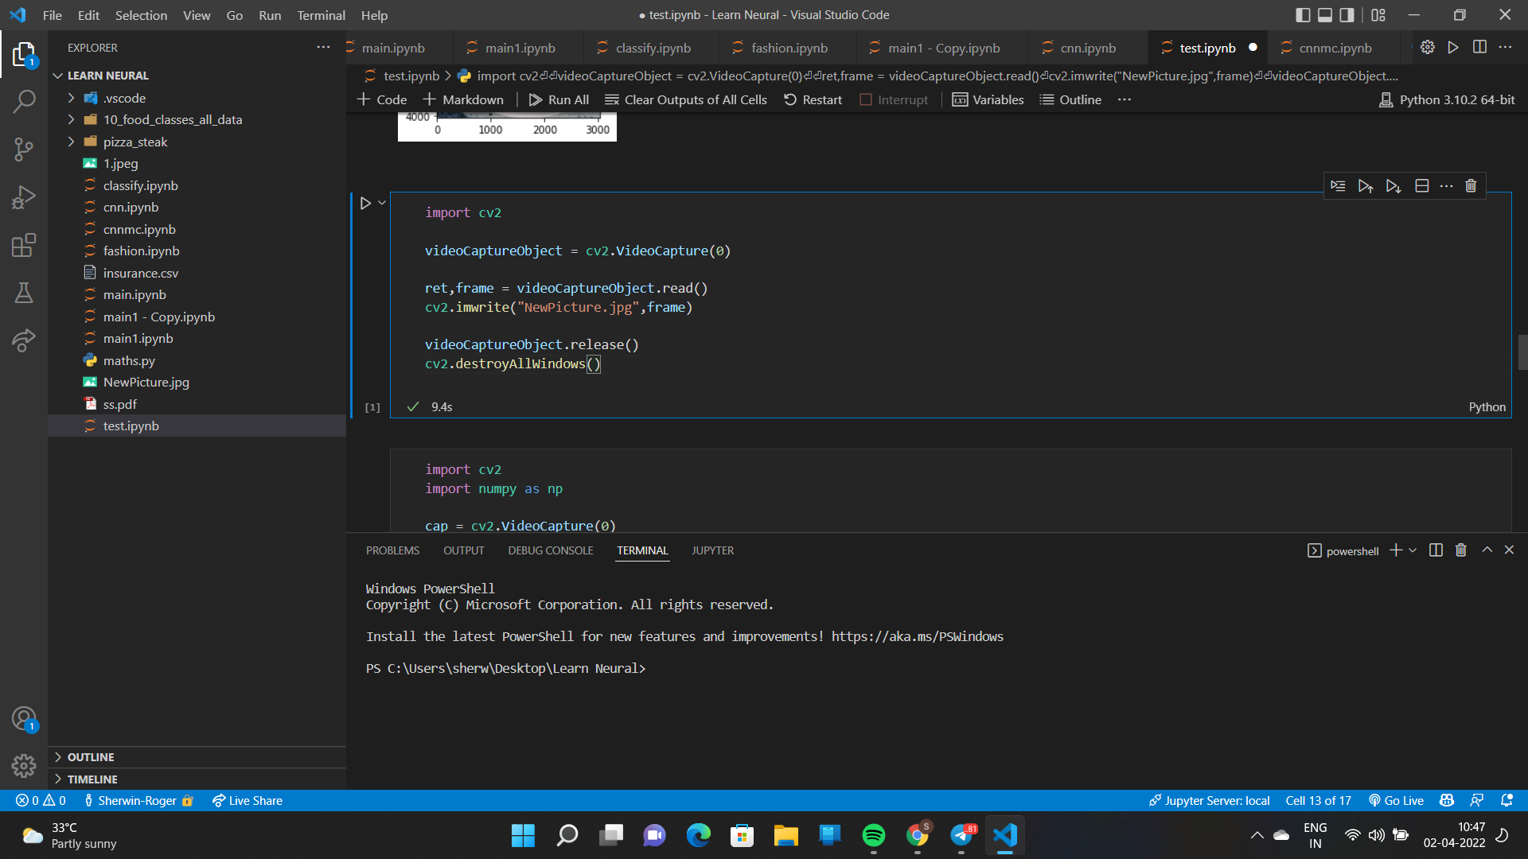Toggle Secondary Side Bar layout button

(1347, 15)
